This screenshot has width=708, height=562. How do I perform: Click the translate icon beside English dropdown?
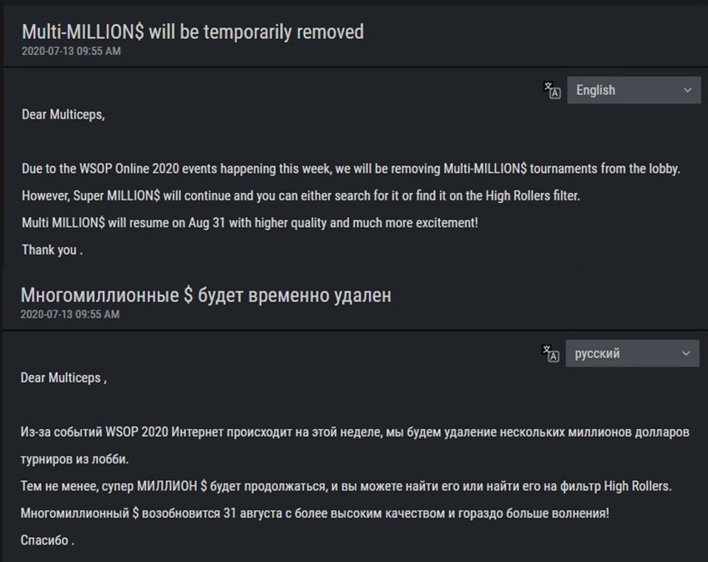point(552,90)
